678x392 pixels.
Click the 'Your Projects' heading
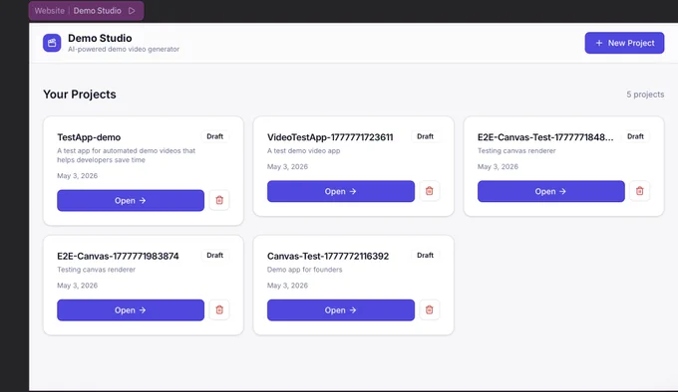pyautogui.click(x=80, y=95)
